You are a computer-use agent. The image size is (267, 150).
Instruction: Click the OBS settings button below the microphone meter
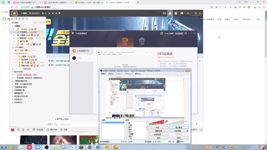tap(159, 128)
